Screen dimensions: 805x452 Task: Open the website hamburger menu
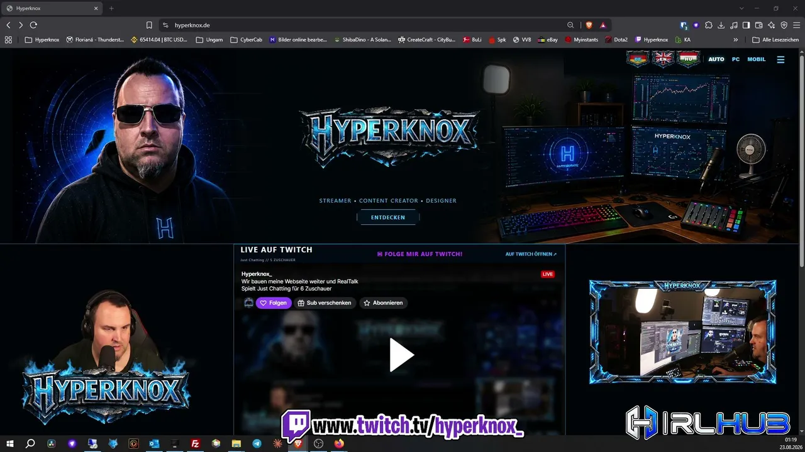point(780,60)
